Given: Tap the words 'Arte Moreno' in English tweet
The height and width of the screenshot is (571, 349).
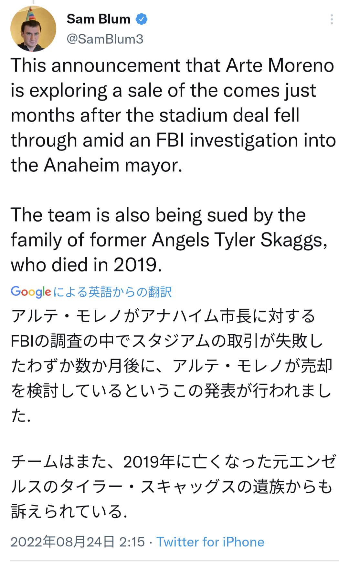Looking at the screenshot, I should pyautogui.click(x=280, y=65).
